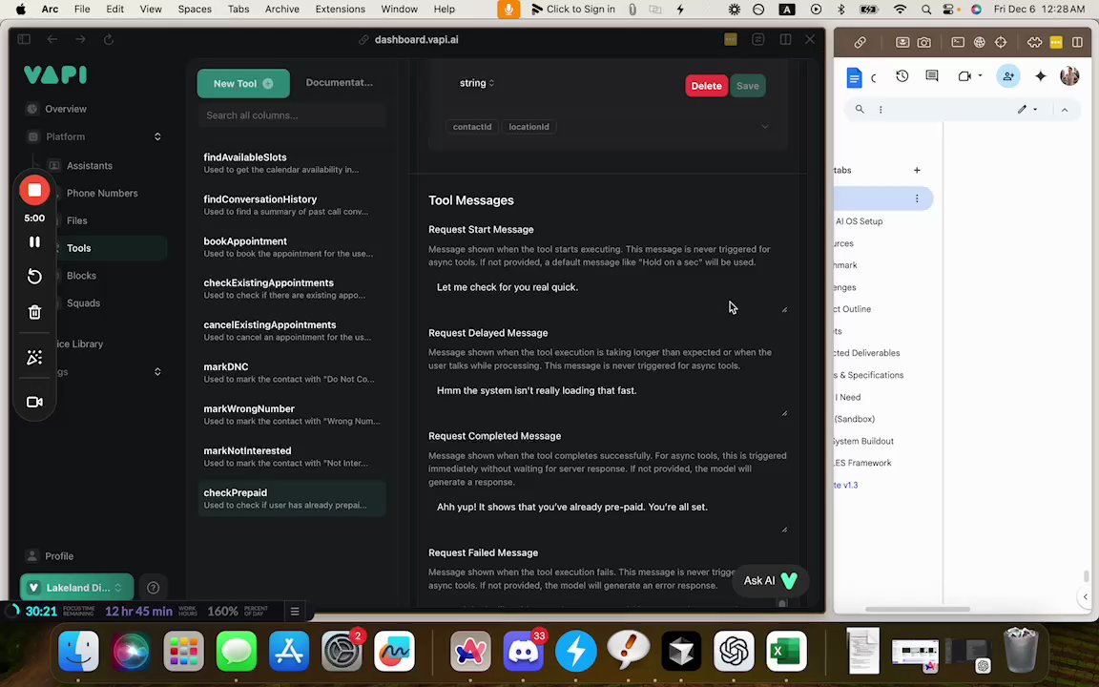Click the locationId tag
This screenshot has height=687, width=1099.
point(529,127)
